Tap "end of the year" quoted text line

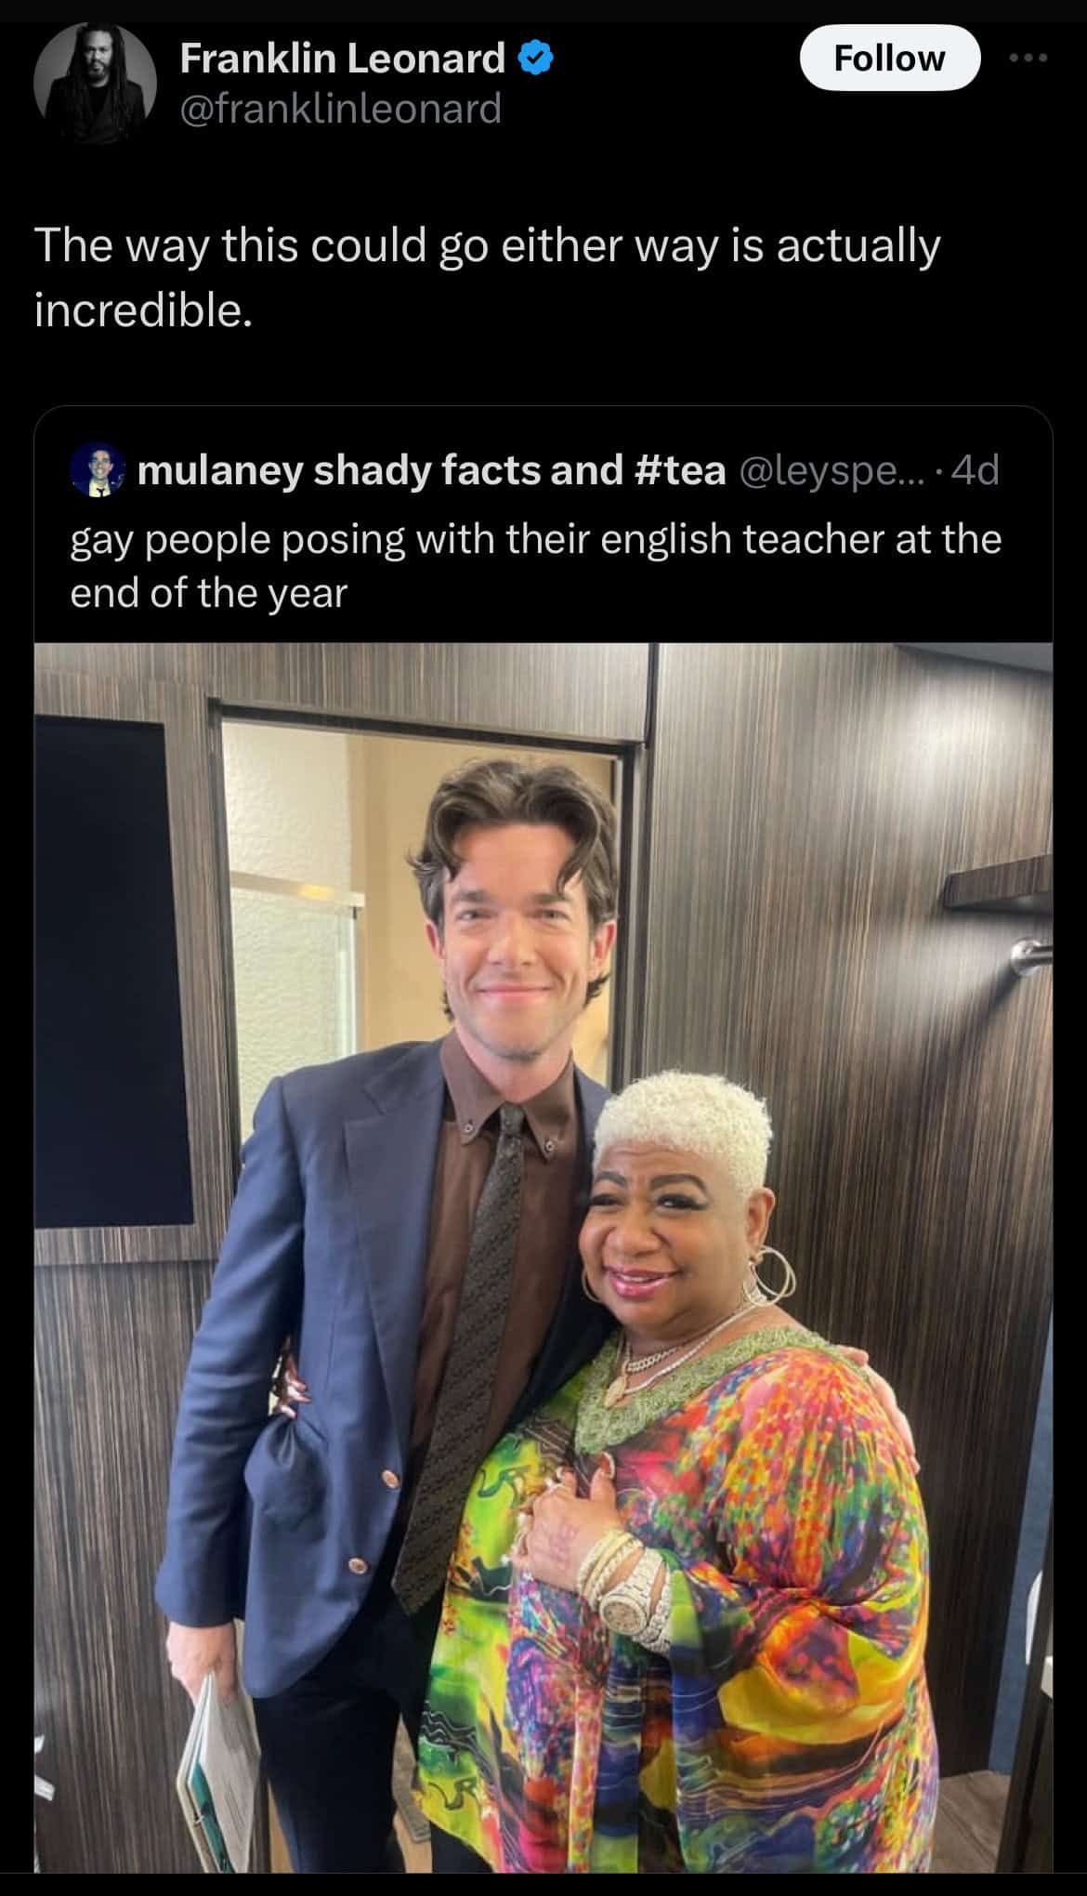coord(209,593)
